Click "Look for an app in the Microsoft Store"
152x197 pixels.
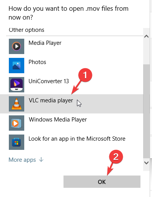[77, 139]
